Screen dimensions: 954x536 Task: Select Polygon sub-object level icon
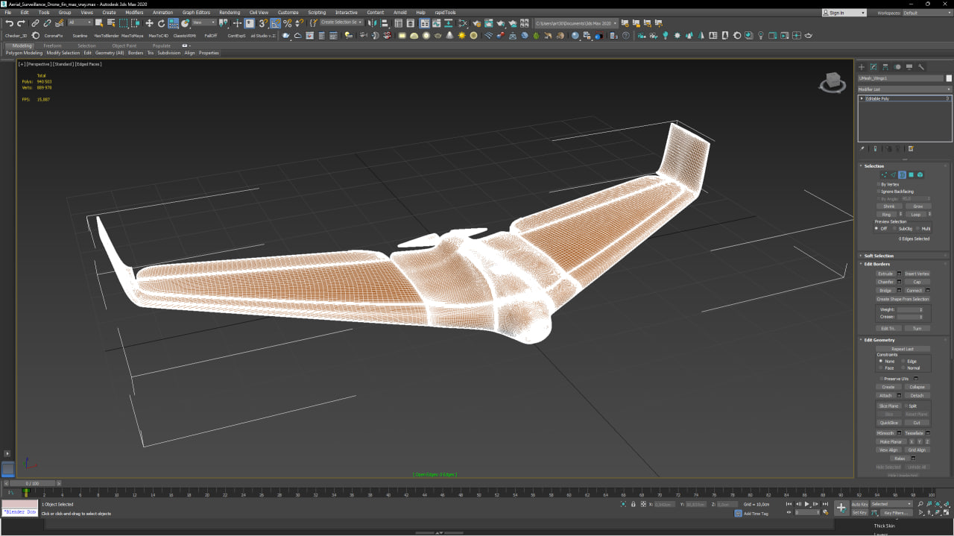click(911, 174)
